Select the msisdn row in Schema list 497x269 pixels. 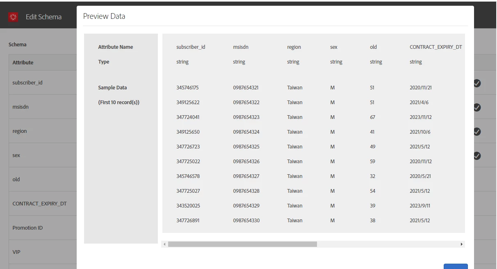click(43, 107)
